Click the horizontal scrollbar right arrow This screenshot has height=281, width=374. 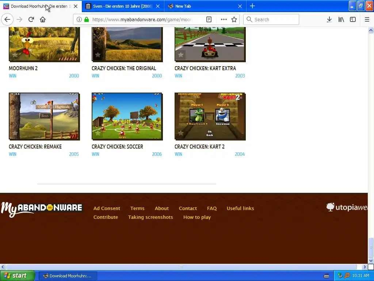click(365, 267)
